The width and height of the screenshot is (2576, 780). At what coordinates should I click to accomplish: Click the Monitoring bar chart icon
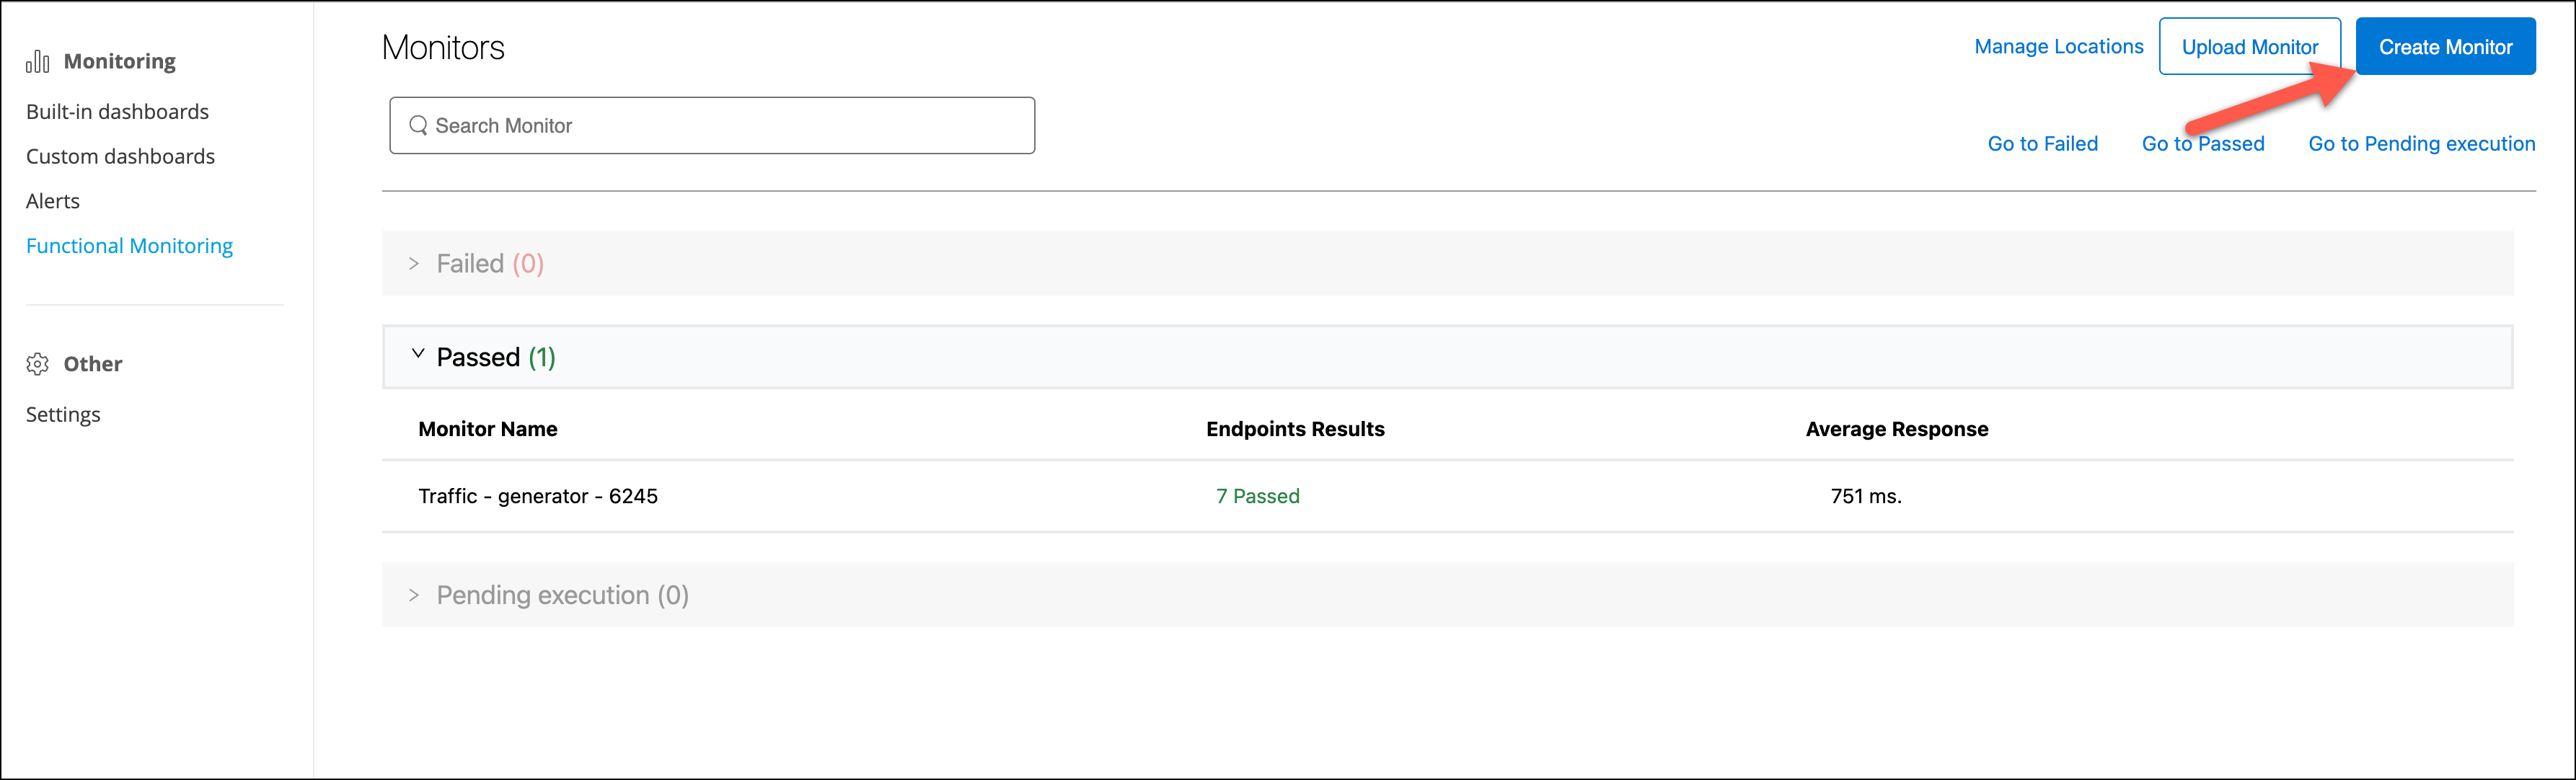point(37,62)
